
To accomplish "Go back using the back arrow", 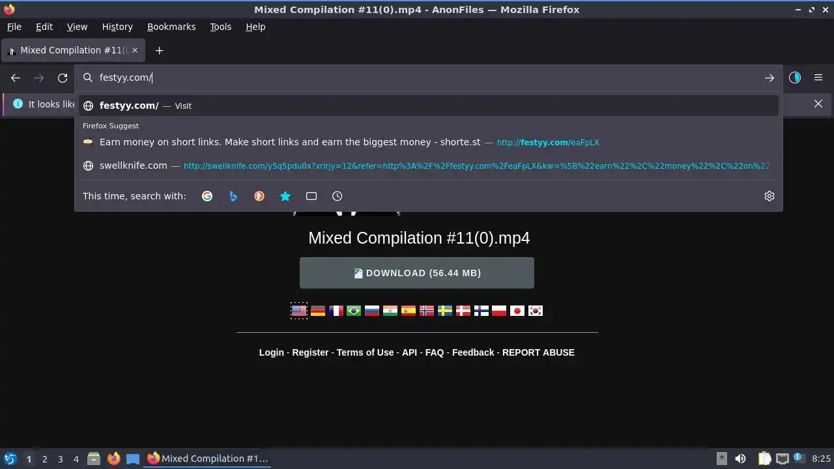I will 16,78.
